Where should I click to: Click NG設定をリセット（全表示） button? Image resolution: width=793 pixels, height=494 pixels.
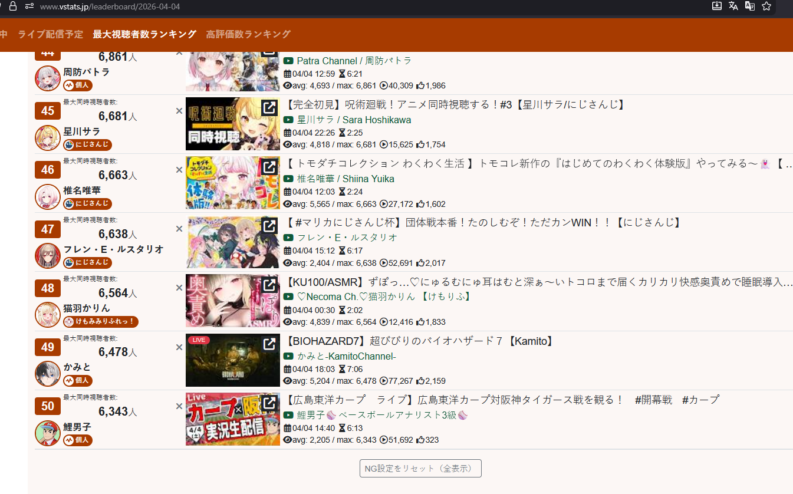(x=420, y=469)
